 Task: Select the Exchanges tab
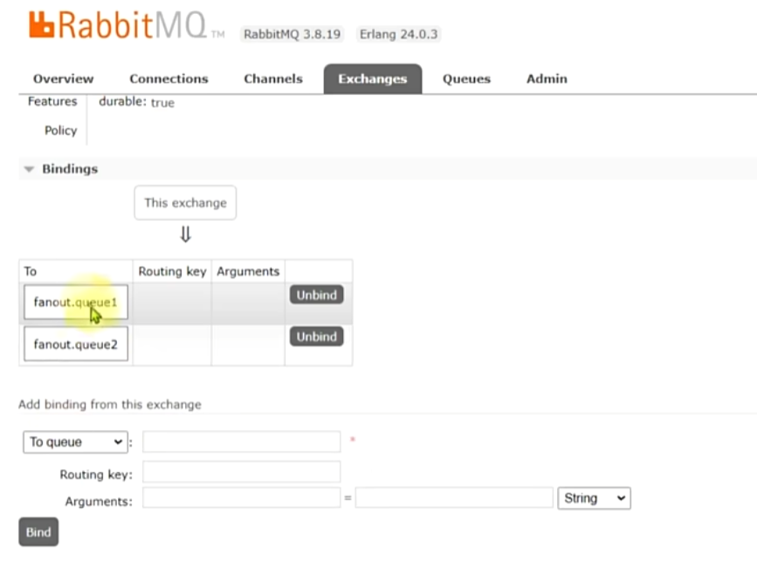(372, 79)
